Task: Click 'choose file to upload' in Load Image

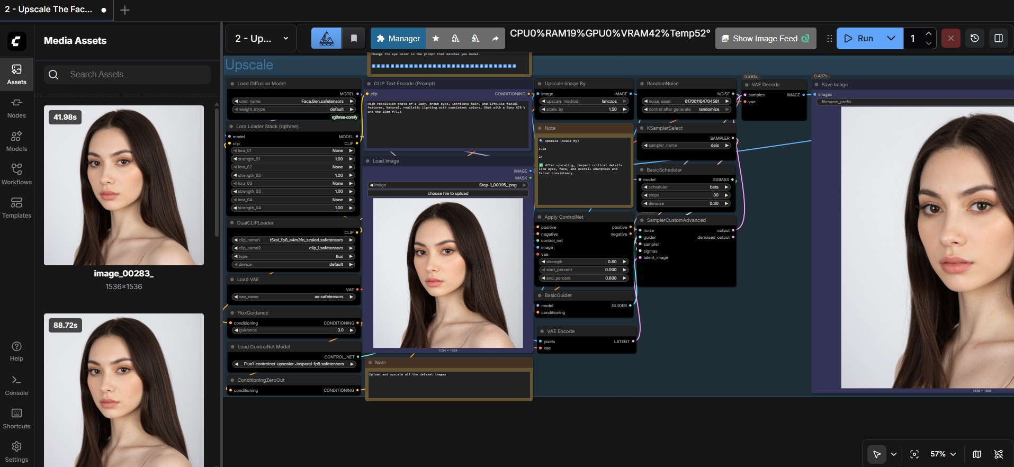Action: point(448,193)
